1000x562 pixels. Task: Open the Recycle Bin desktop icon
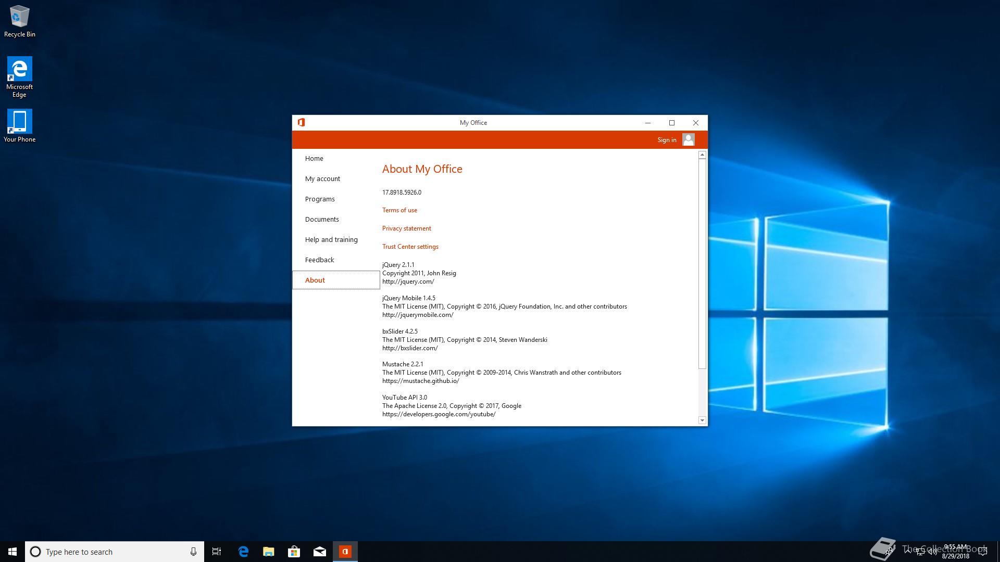[x=20, y=21]
